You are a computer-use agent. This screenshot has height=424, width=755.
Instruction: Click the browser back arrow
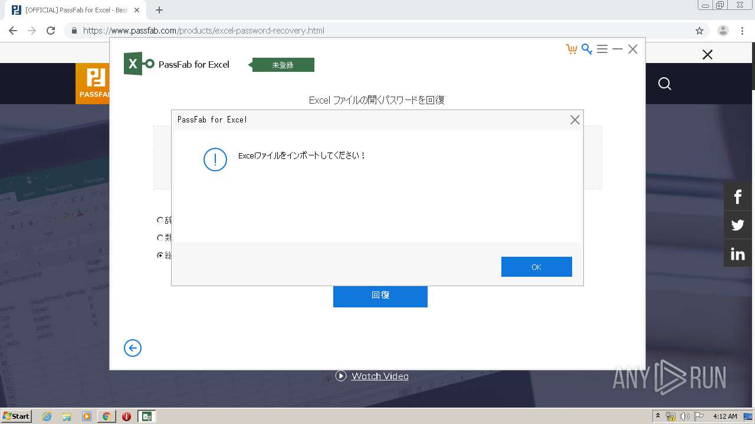pyautogui.click(x=13, y=31)
